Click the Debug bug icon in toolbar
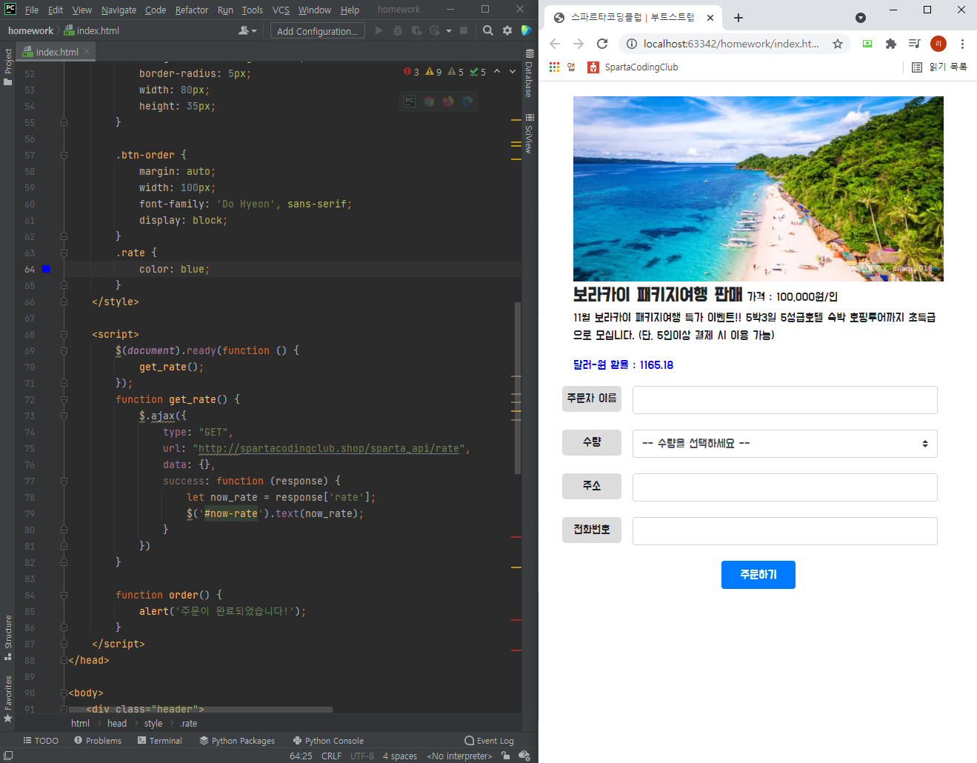This screenshot has height=763, width=977. pos(398,30)
